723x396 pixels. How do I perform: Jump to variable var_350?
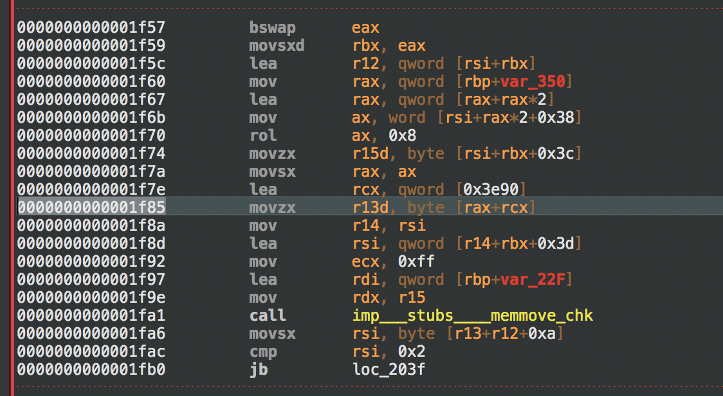(x=533, y=82)
